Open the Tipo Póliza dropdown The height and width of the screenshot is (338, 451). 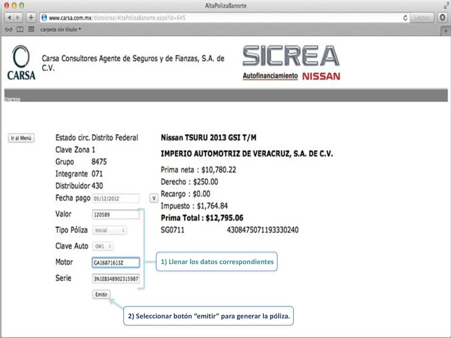pos(109,230)
